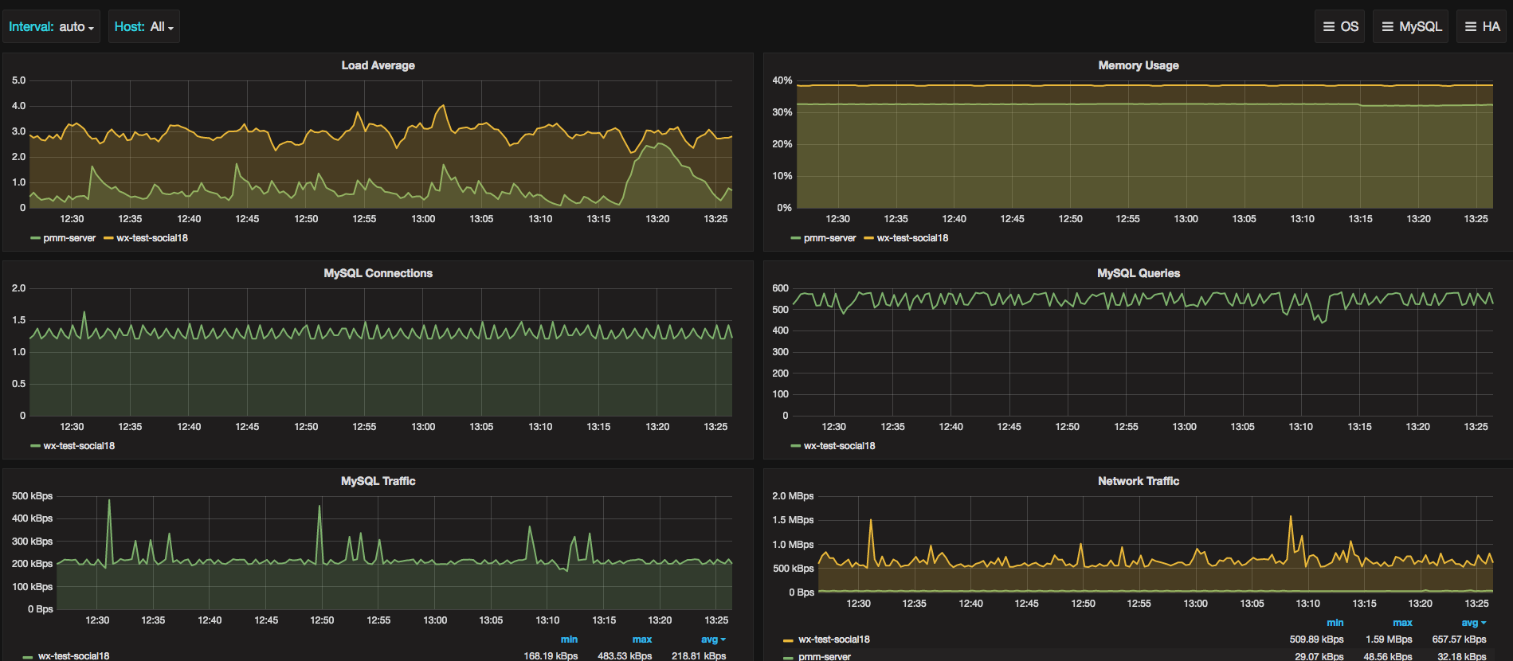The width and height of the screenshot is (1513, 661).
Task: Toggle pmm-server series in Network Traffic legend
Action: tap(825, 657)
